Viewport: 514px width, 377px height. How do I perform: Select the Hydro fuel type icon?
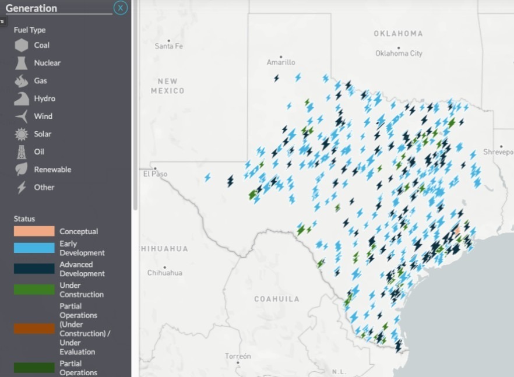20,98
